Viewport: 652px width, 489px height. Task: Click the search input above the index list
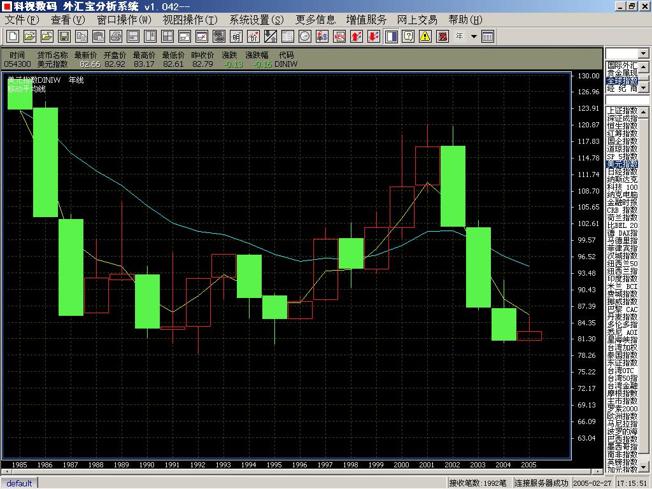pos(627,100)
